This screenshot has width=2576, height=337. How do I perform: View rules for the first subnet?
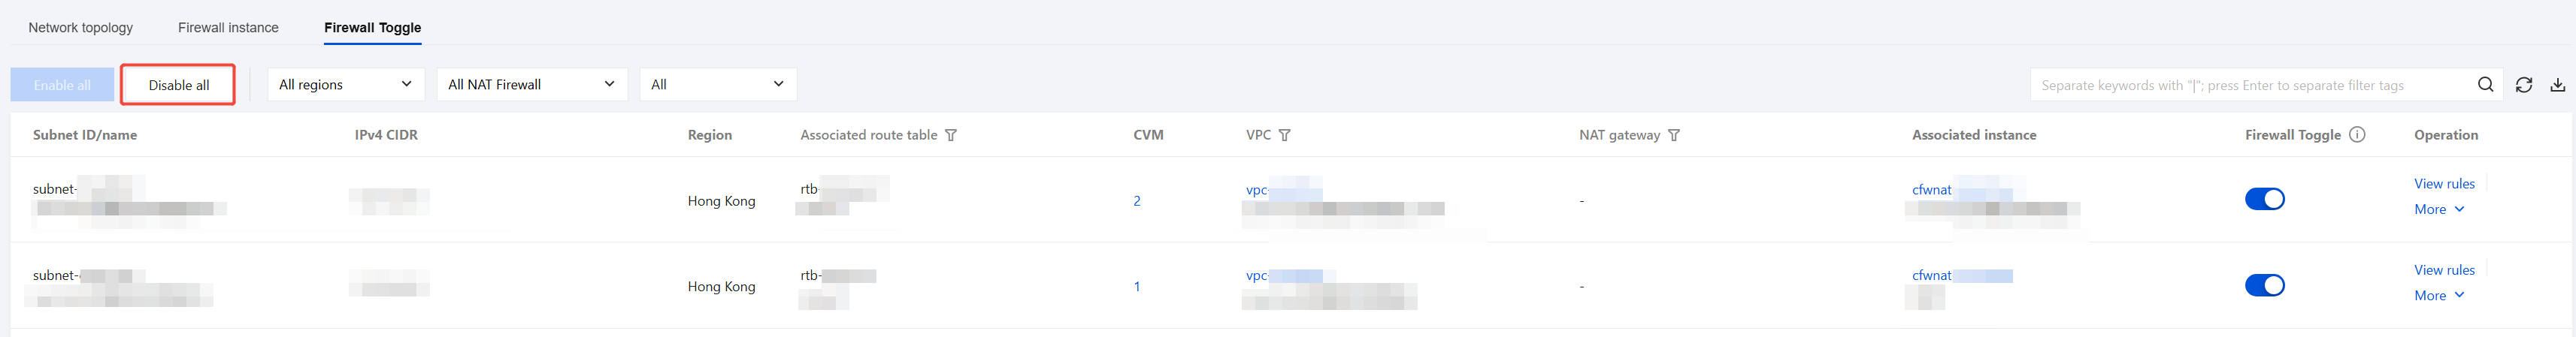(2444, 183)
